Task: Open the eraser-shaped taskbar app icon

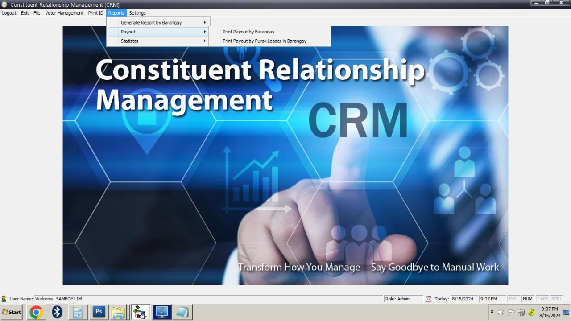Action: click(x=182, y=312)
